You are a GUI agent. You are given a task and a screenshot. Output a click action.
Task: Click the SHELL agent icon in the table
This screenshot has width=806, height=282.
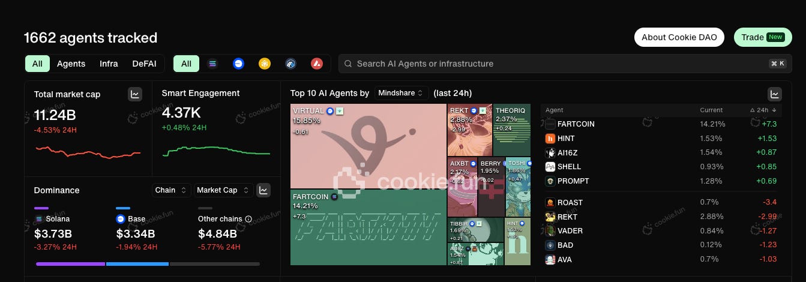click(550, 167)
